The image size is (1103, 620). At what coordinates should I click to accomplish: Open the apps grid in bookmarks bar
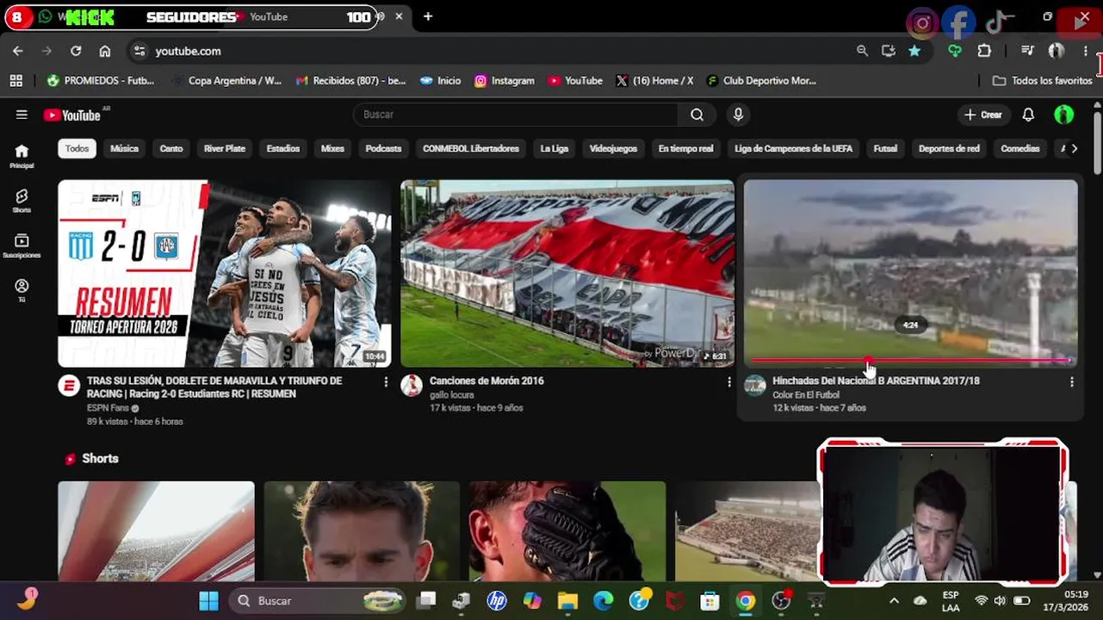[15, 80]
